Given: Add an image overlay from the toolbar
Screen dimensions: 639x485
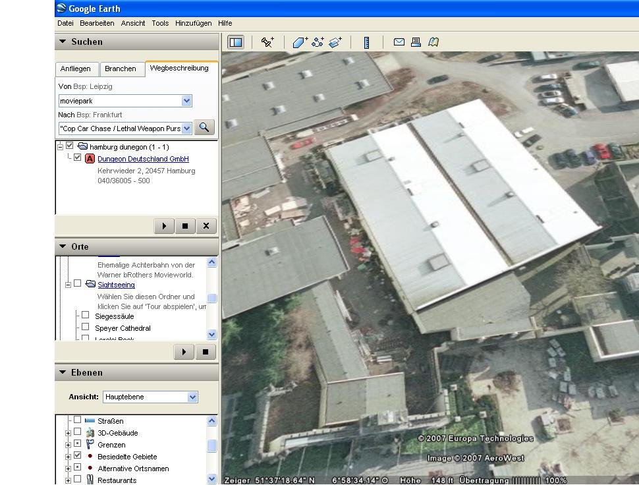Looking at the screenshot, I should [335, 42].
